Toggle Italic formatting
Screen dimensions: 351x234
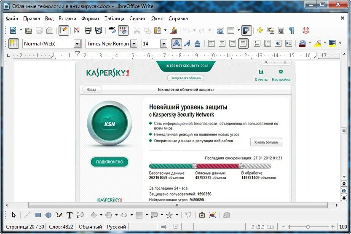coord(187,43)
